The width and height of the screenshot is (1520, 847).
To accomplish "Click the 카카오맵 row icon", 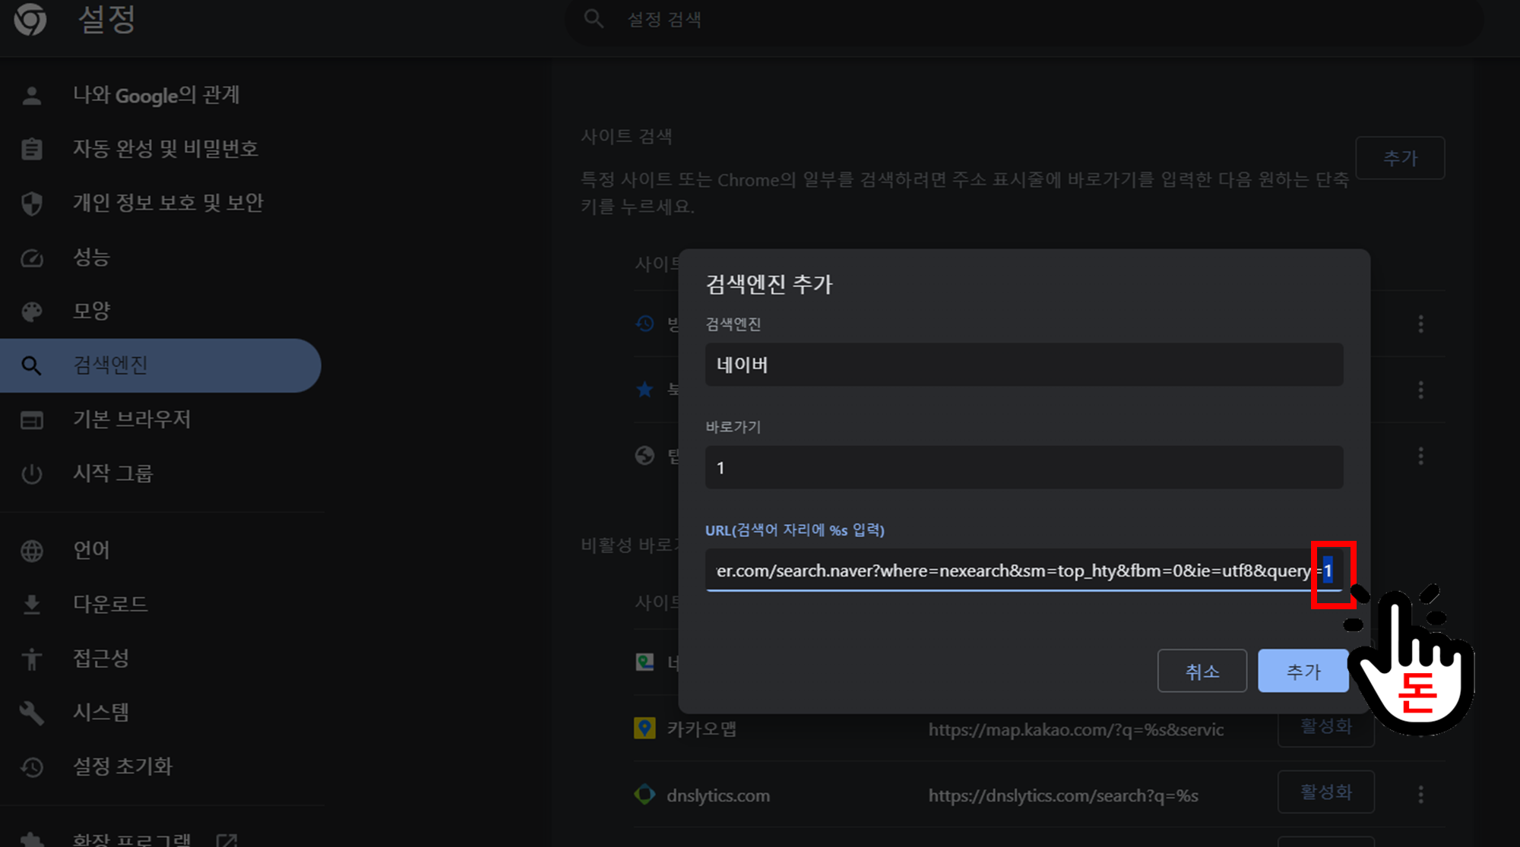I will pyautogui.click(x=644, y=728).
